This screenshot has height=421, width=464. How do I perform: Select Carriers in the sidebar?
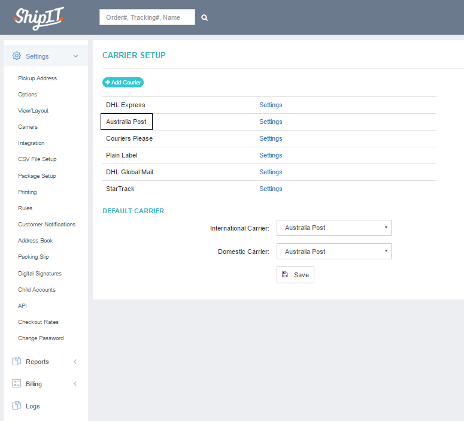(28, 127)
